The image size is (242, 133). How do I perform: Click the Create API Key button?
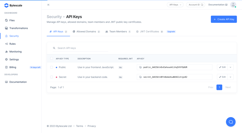pyautogui.click(x=224, y=19)
